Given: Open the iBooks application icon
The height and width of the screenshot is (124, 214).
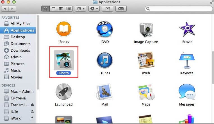Looking at the screenshot, I should (x=63, y=29).
